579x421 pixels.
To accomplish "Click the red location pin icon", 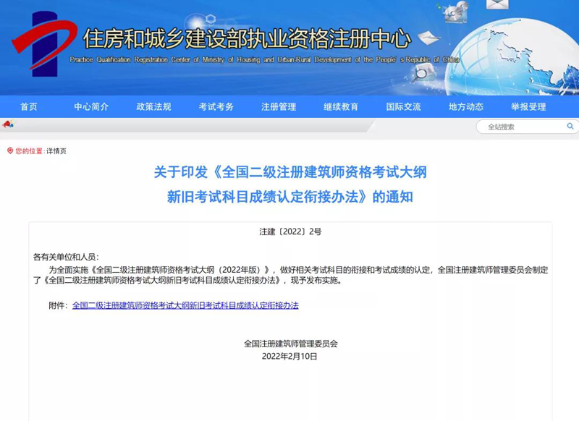I will [x=10, y=150].
